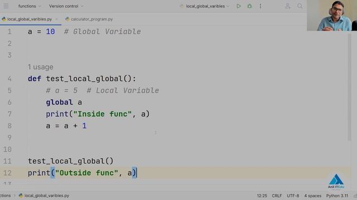The height and width of the screenshot is (200, 357).
Task: Place cursor on 'global a' line
Action: [x=64, y=102]
